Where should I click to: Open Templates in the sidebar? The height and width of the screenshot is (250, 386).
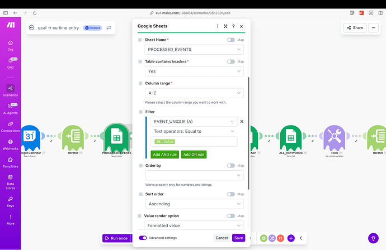(10, 162)
